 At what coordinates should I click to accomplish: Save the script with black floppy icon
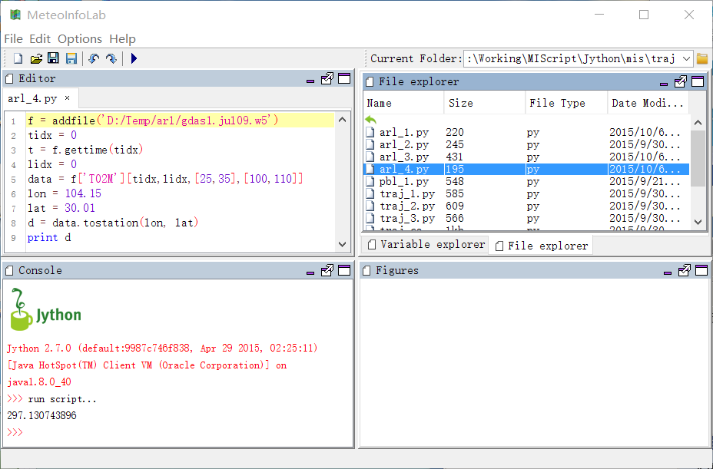53,58
